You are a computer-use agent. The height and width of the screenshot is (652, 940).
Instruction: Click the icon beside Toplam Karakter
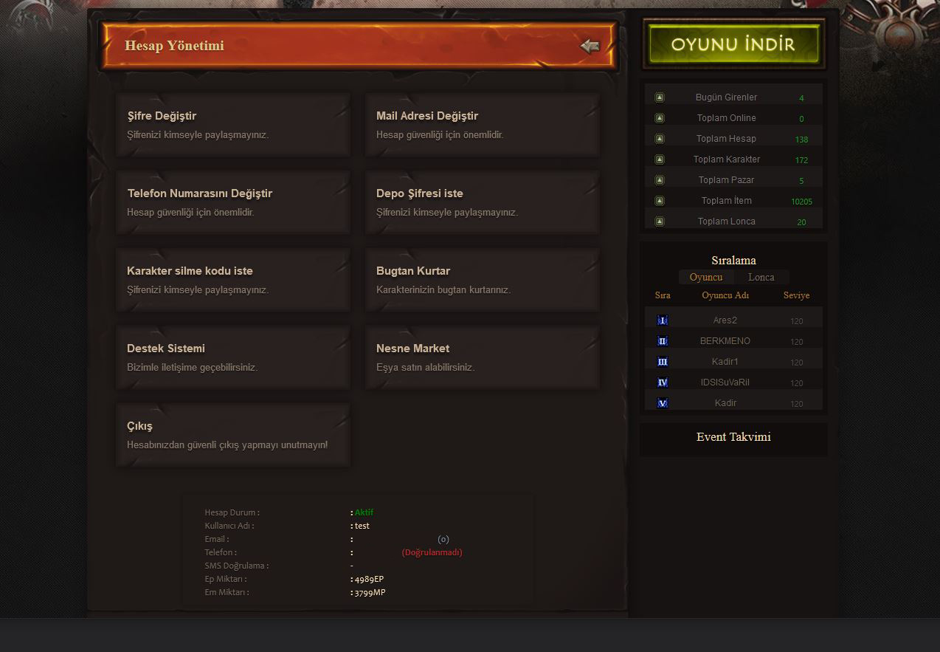(x=660, y=159)
